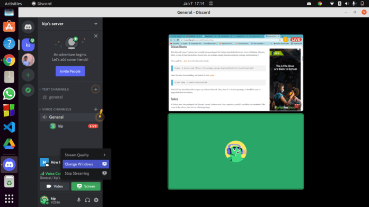Open the Activities overview
Viewport: 369px width, 207px height.
(13, 4)
